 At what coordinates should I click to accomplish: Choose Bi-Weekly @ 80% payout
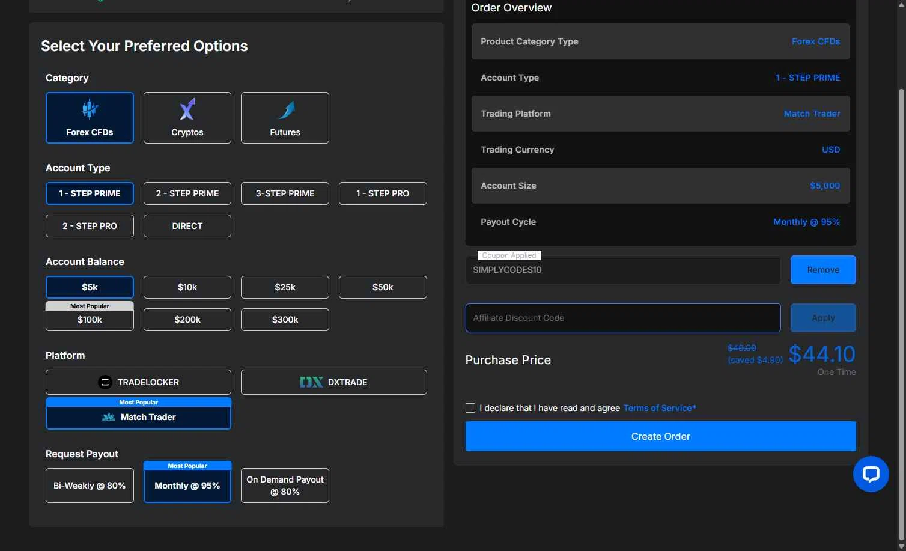(x=90, y=486)
